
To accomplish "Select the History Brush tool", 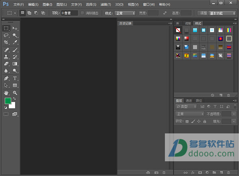I will 15,57.
